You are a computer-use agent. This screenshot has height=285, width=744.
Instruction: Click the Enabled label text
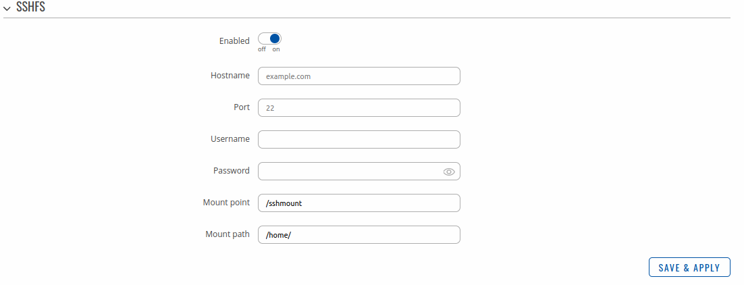[x=234, y=41]
